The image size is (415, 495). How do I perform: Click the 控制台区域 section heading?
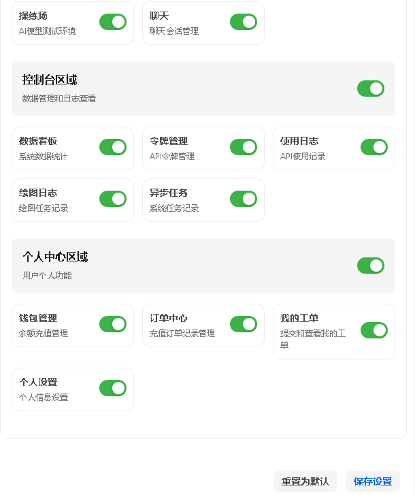tap(50, 80)
